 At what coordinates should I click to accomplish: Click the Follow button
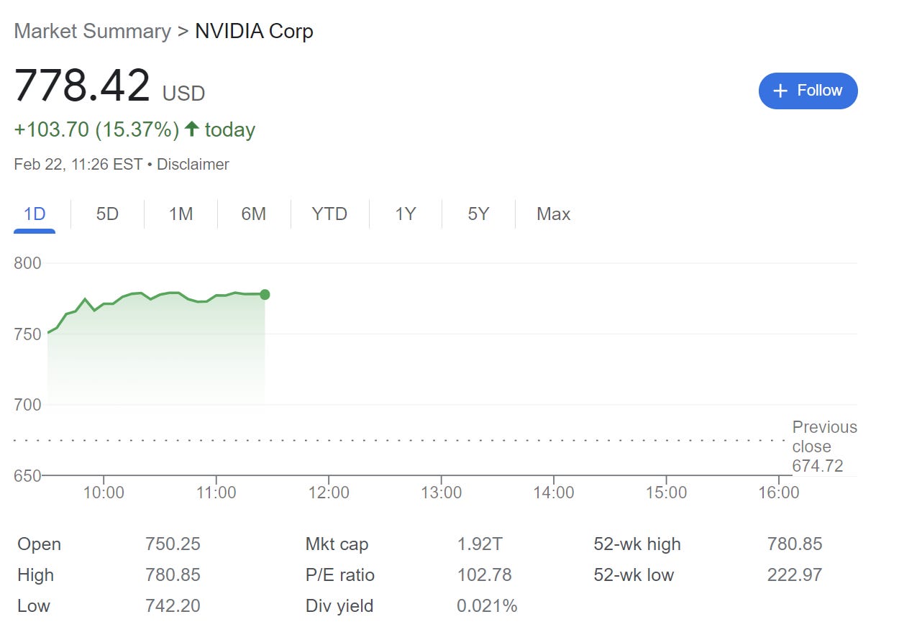808,91
